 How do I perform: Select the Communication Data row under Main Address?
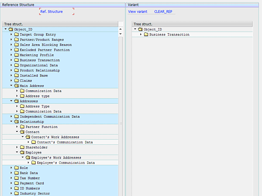(60, 91)
